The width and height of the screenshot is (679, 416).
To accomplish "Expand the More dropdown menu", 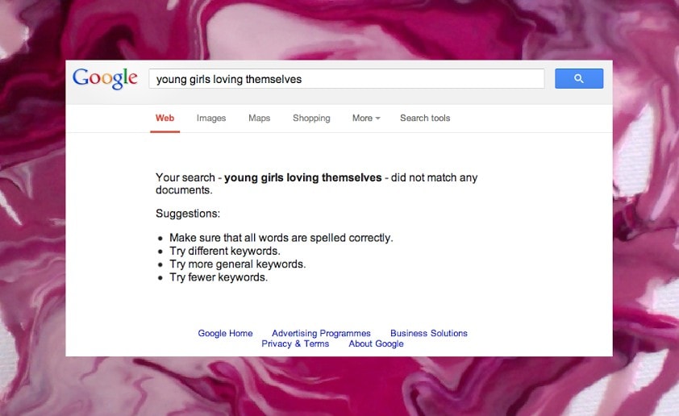I will point(365,118).
